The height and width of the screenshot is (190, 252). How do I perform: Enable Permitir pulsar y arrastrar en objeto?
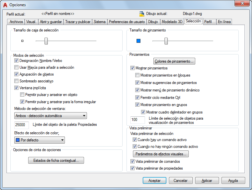coord(22,95)
